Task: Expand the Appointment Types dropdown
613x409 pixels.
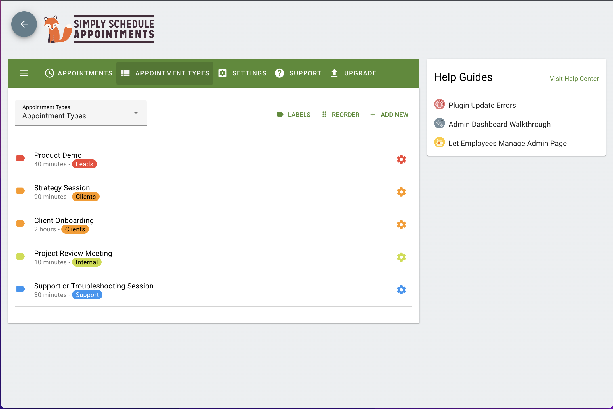Action: tap(81, 113)
